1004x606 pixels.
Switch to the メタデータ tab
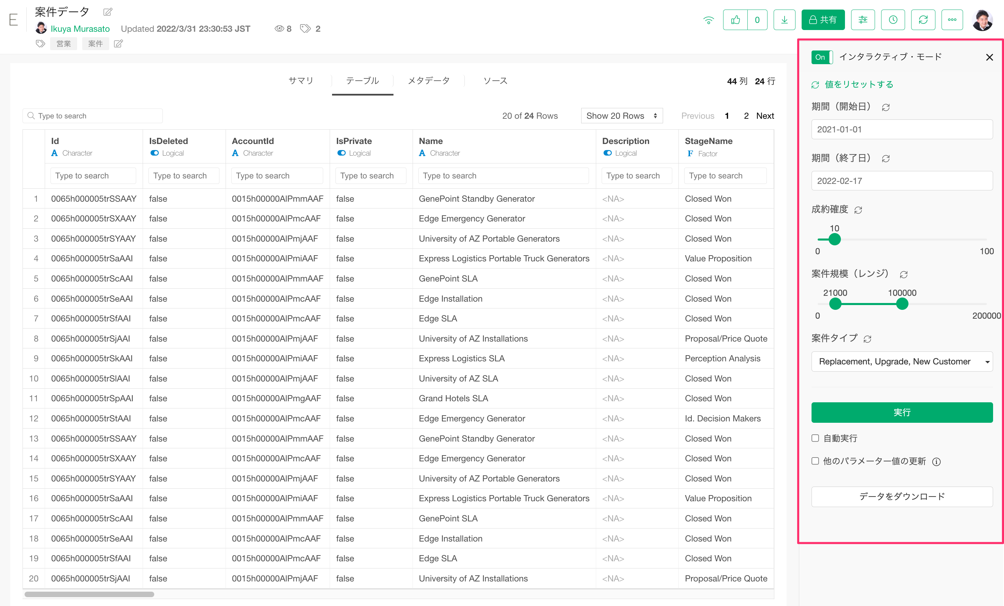pos(429,81)
